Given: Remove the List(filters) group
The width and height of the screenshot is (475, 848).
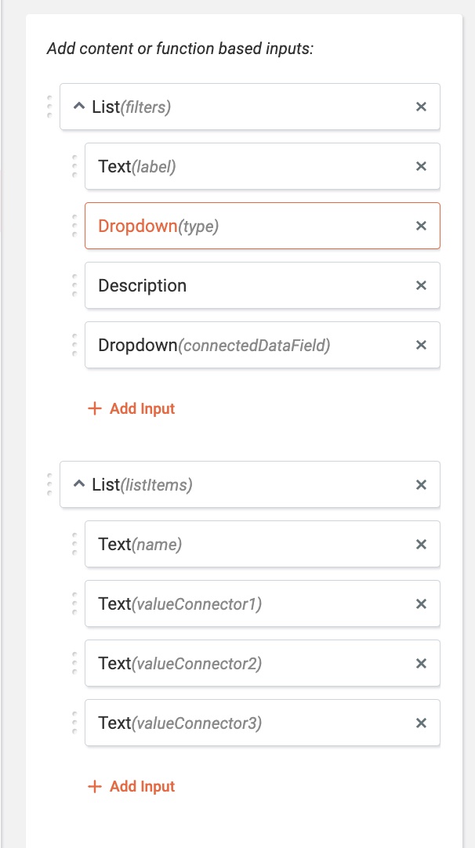Looking at the screenshot, I should pos(421,107).
